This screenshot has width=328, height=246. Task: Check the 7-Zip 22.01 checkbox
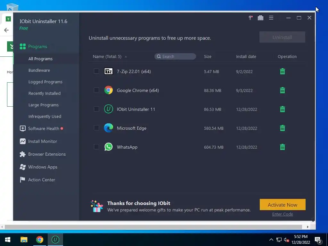click(96, 71)
